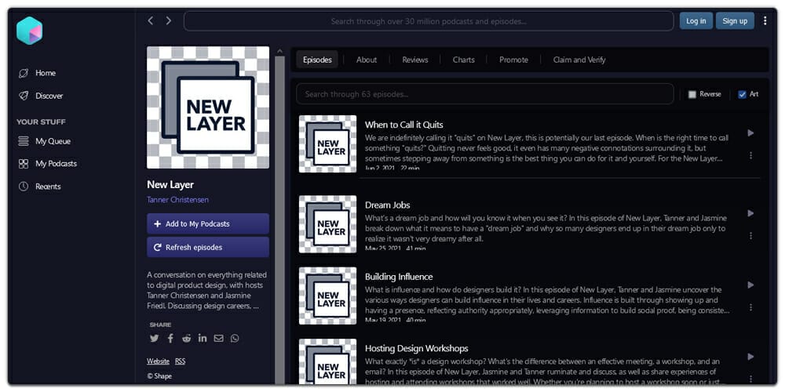The width and height of the screenshot is (785, 392).
Task: Click the back navigation arrow
Action: [151, 21]
